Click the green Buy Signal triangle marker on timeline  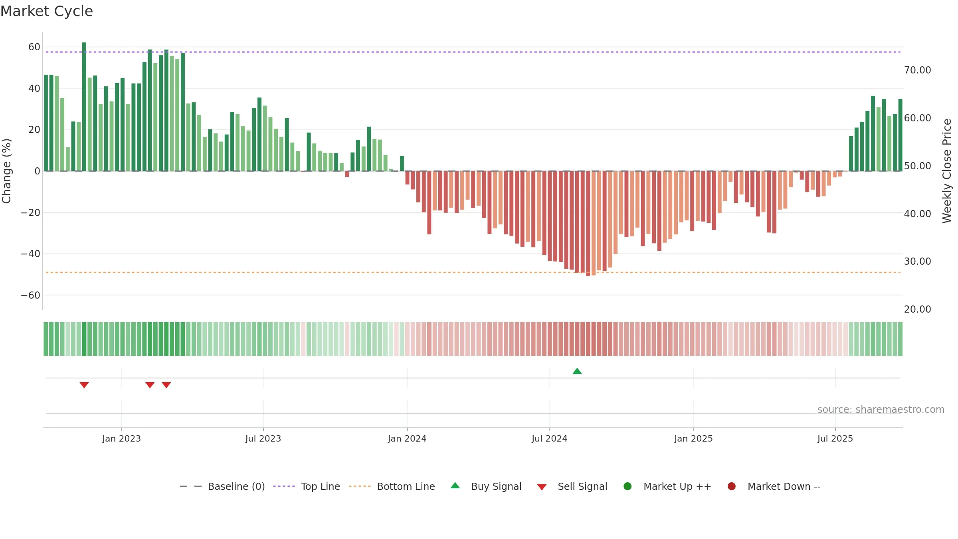[x=577, y=371]
